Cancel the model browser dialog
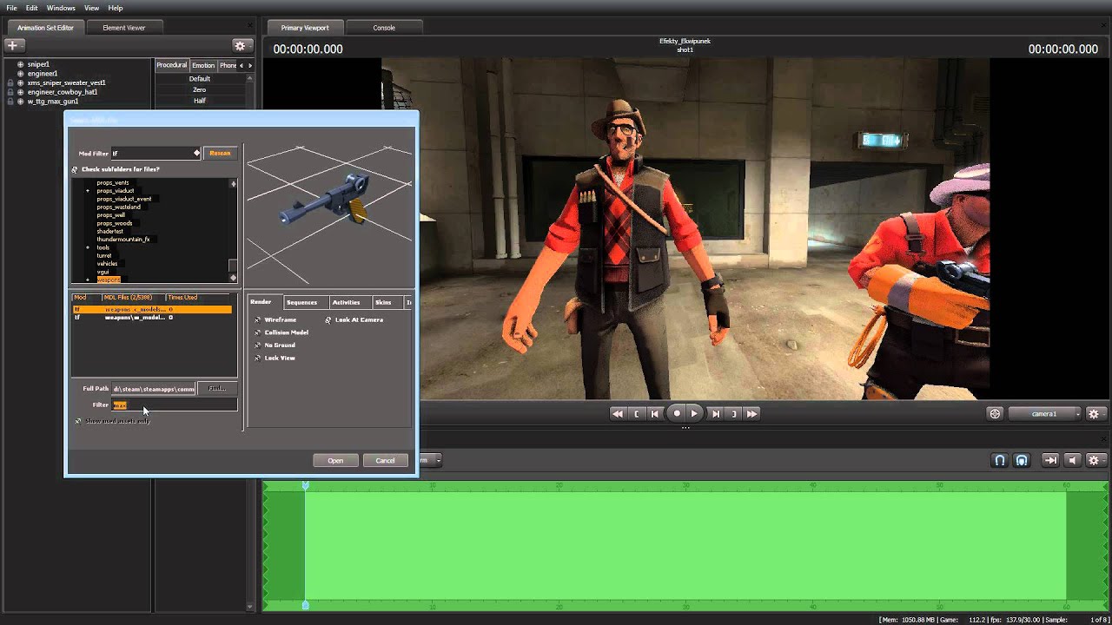This screenshot has width=1112, height=625. point(385,461)
